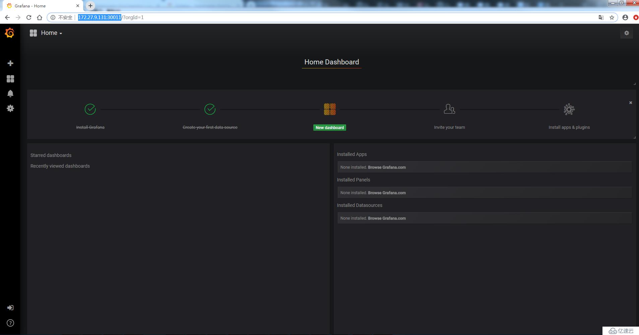
Task: Click the Installed Panels heading
Action: click(x=354, y=180)
